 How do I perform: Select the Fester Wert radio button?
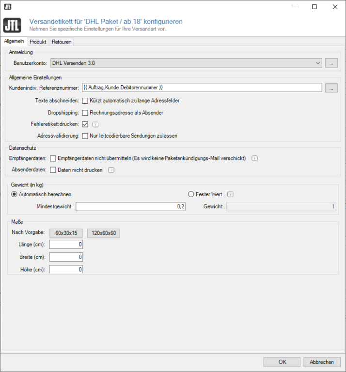191,194
